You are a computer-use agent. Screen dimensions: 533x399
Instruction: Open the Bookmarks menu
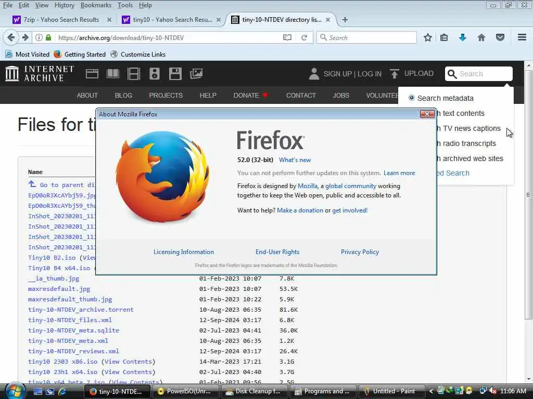click(x=96, y=5)
